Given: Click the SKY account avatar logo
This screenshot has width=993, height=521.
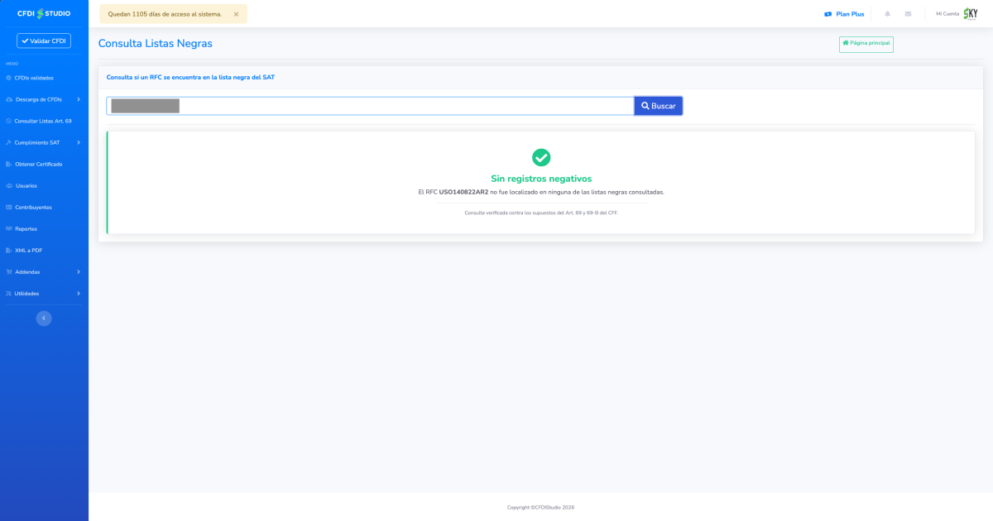Looking at the screenshot, I should [x=971, y=13].
